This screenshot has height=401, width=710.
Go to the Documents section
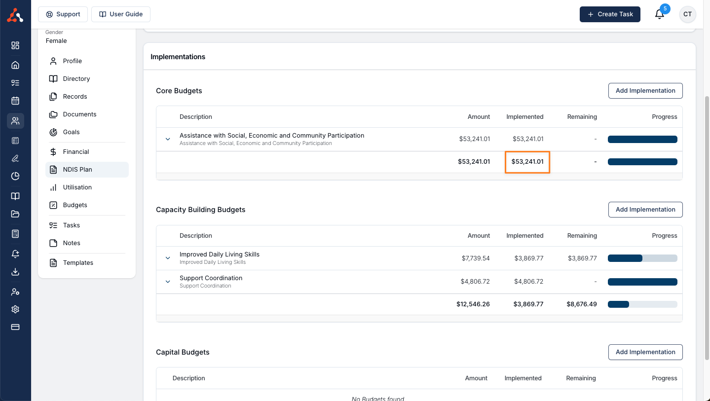click(x=79, y=114)
